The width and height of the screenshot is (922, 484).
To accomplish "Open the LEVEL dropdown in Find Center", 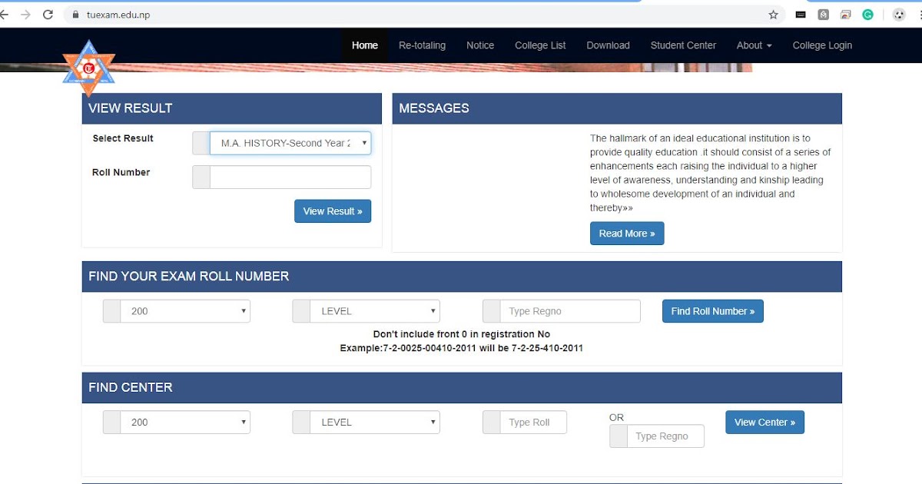I will [x=375, y=422].
